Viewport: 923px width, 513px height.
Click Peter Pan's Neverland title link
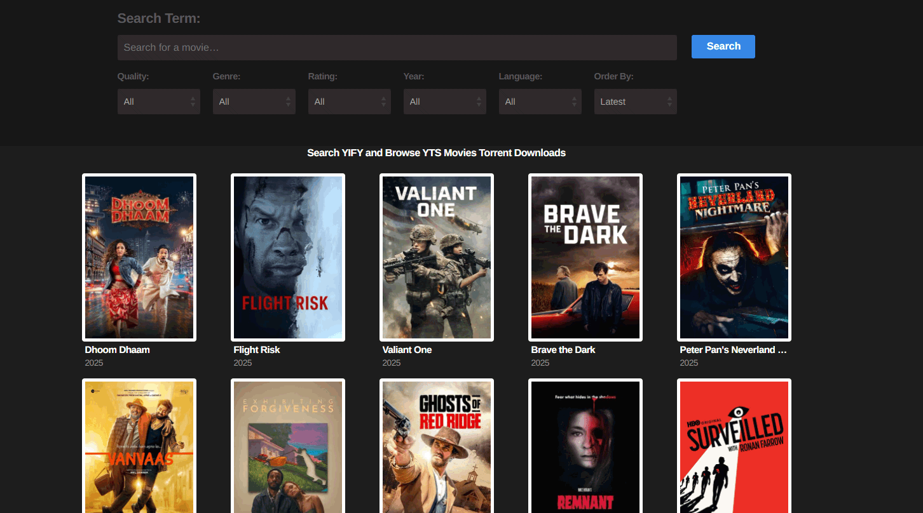[x=734, y=350]
